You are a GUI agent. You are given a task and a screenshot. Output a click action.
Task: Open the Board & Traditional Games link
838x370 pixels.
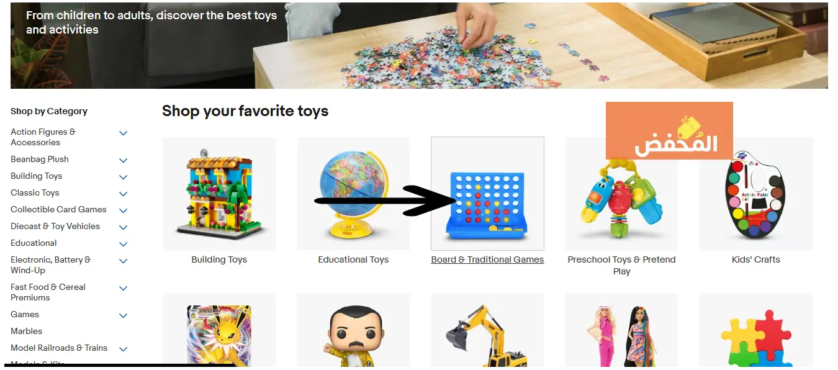pos(487,259)
